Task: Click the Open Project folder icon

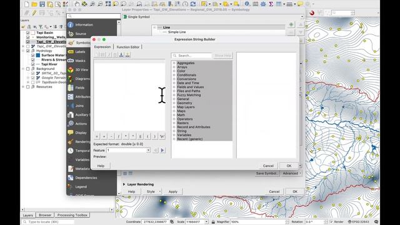Action: [34, 4]
